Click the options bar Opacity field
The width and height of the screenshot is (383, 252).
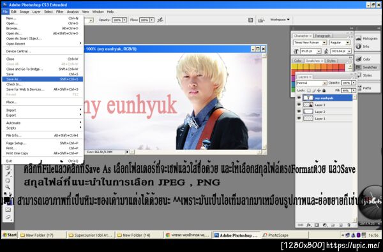pos(117,20)
